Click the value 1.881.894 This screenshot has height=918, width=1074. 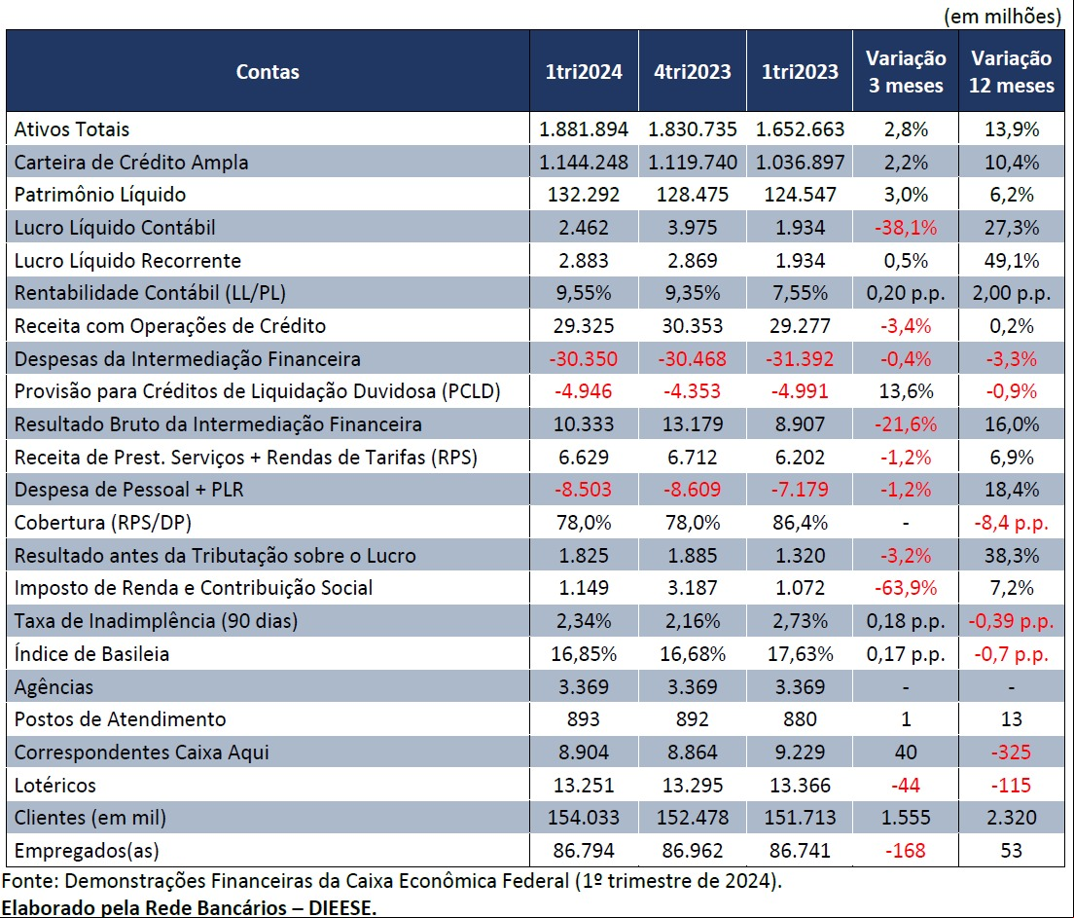tap(584, 129)
